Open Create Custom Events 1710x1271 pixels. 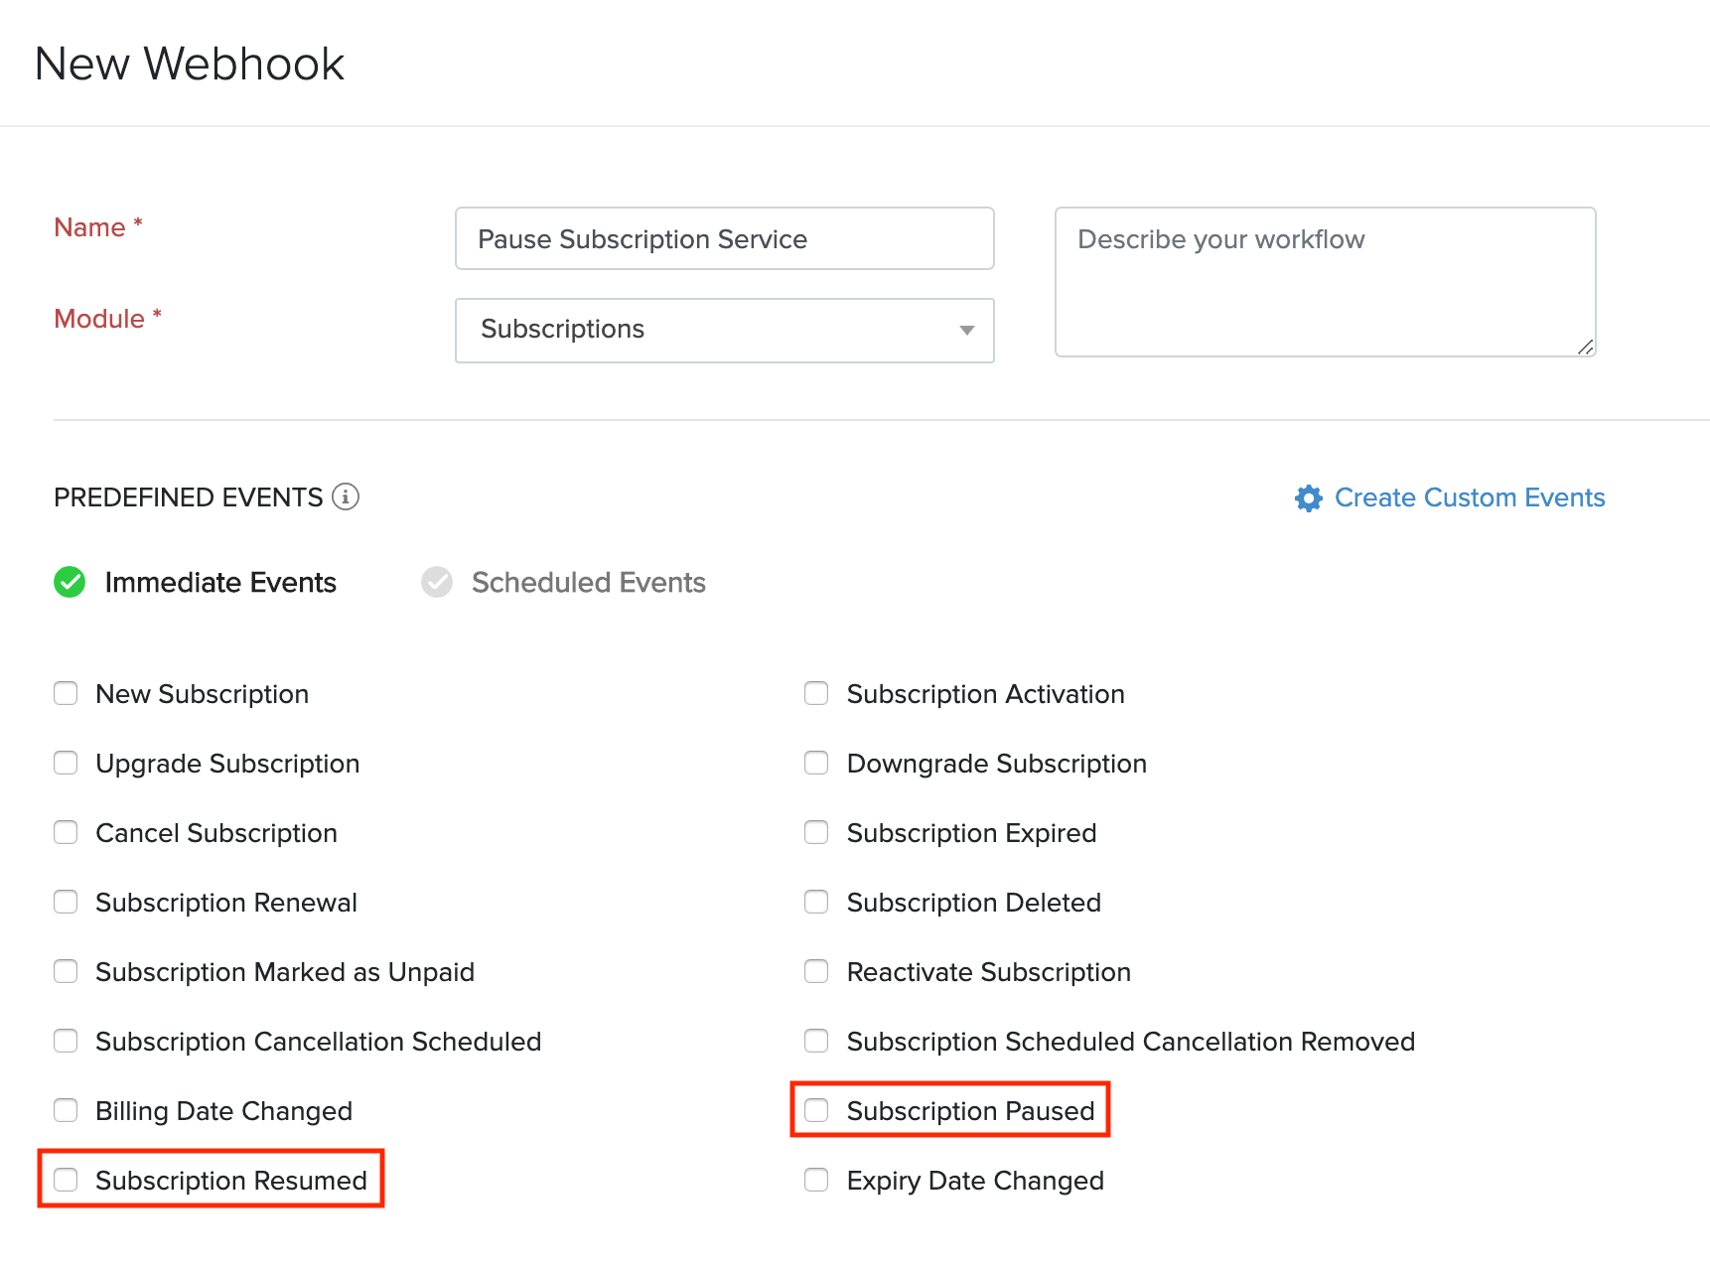1469,497
